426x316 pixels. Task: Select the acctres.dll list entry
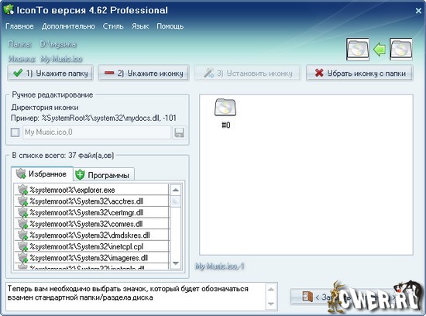point(91,201)
